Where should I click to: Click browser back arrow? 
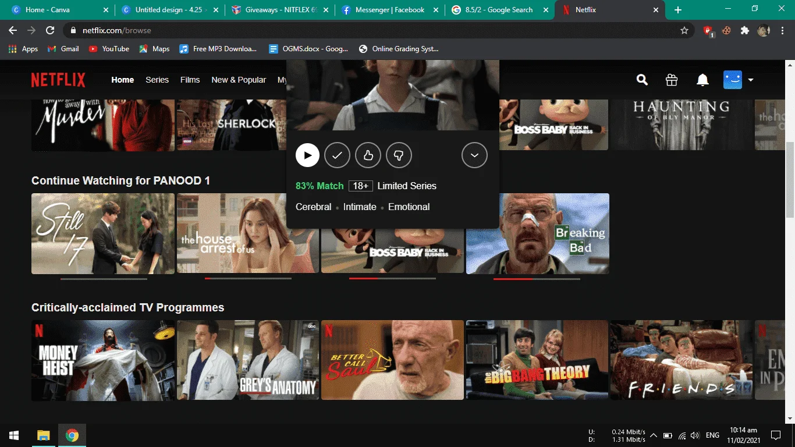[13, 30]
